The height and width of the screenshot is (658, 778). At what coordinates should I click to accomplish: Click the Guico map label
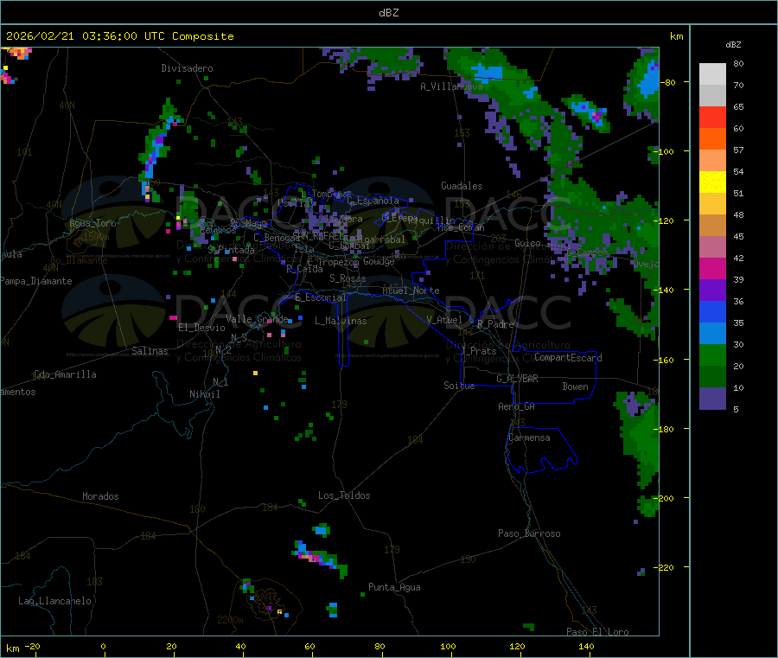[x=527, y=243]
